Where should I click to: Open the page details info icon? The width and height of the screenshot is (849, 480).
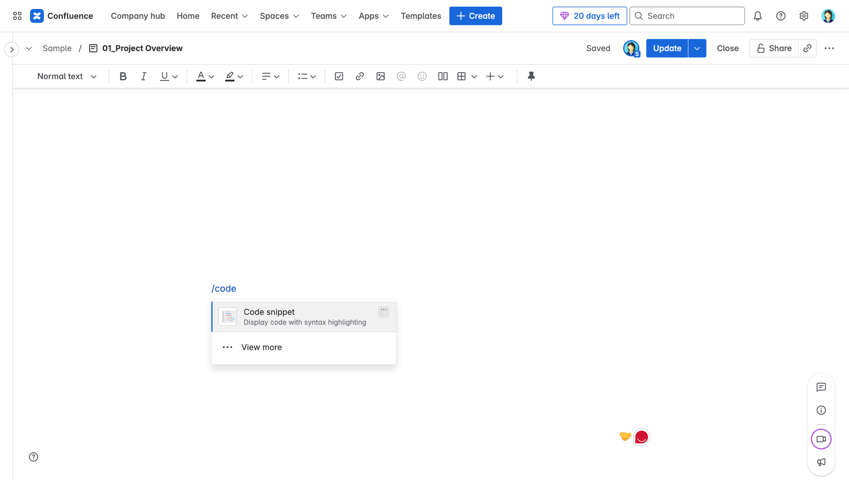point(821,410)
